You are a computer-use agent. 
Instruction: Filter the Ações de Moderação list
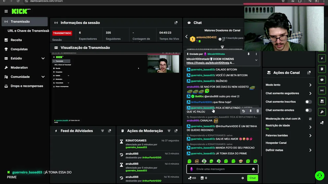pos(169,131)
